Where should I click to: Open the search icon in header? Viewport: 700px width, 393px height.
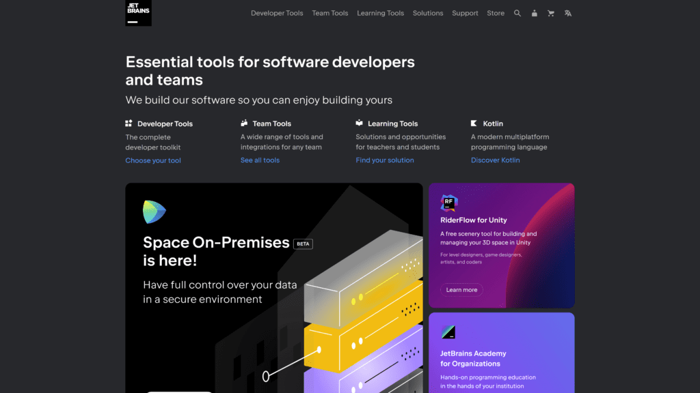pyautogui.click(x=517, y=14)
